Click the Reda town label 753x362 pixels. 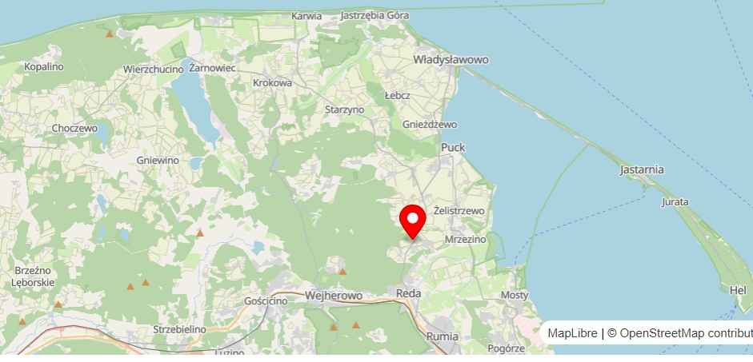[x=409, y=293]
